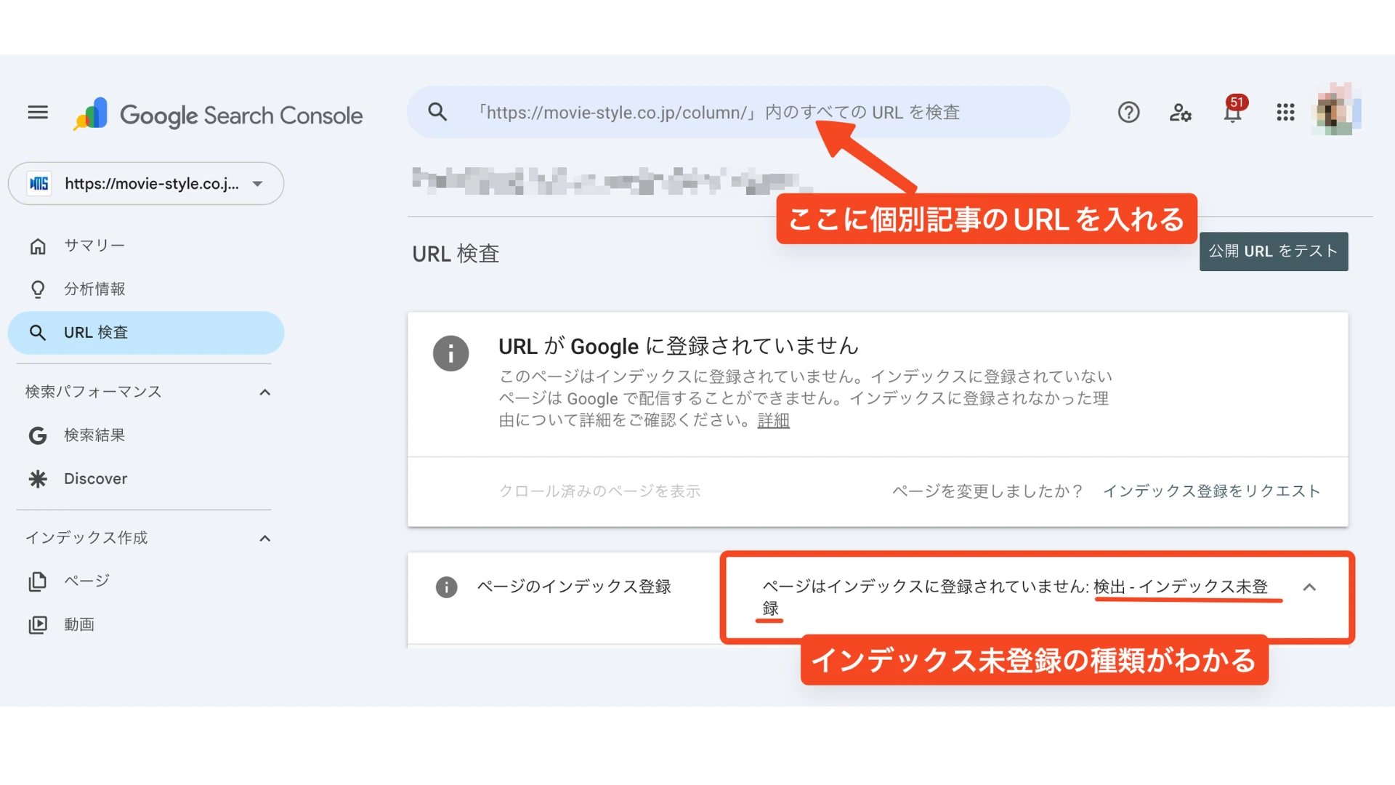Click magnifier icon beside URL 検査
Image resolution: width=1395 pixels, height=785 pixels.
coord(38,333)
